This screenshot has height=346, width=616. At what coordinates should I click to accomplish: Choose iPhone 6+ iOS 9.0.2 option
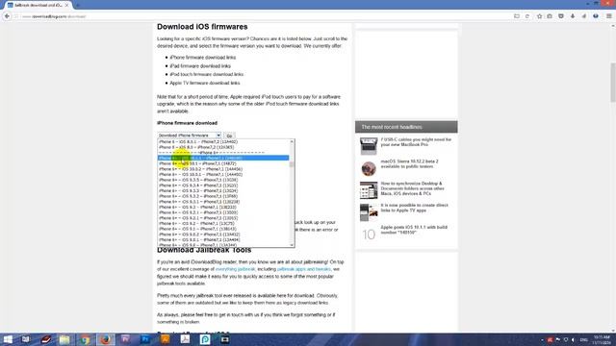point(223,235)
